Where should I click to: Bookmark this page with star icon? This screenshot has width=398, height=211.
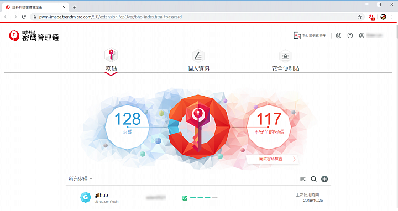360,17
